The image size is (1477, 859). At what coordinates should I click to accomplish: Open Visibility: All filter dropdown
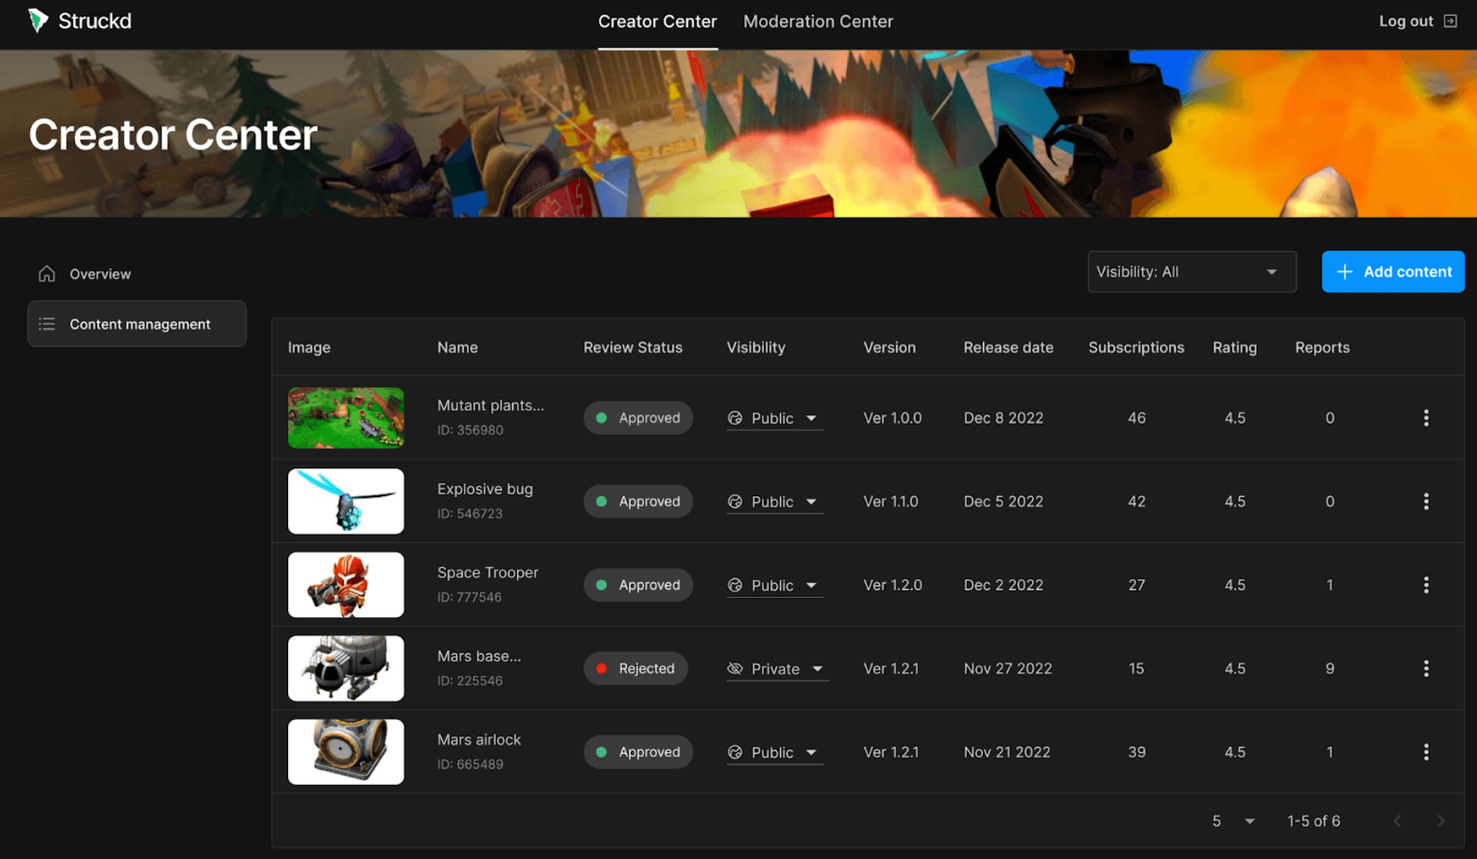1192,272
